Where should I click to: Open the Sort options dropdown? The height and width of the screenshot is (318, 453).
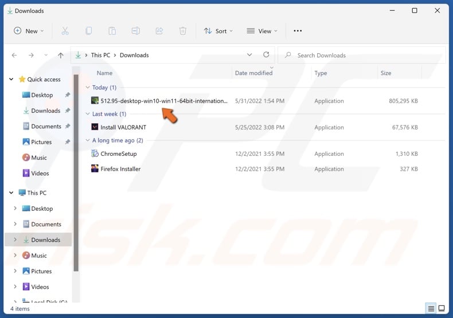click(x=218, y=31)
